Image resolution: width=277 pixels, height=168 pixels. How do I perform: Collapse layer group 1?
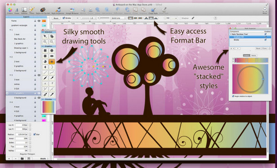pos(10,30)
